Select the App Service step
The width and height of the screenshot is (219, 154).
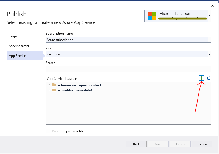pyautogui.click(x=25, y=56)
